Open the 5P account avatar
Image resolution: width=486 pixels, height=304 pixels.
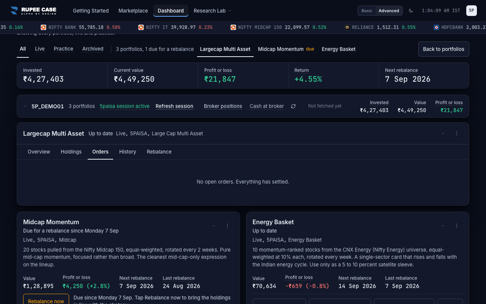(x=472, y=11)
